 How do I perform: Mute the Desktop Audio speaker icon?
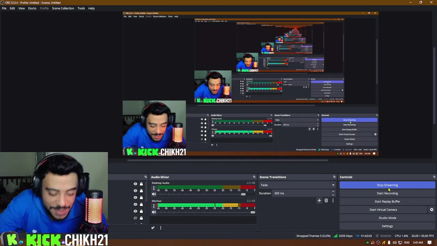[x=154, y=194]
